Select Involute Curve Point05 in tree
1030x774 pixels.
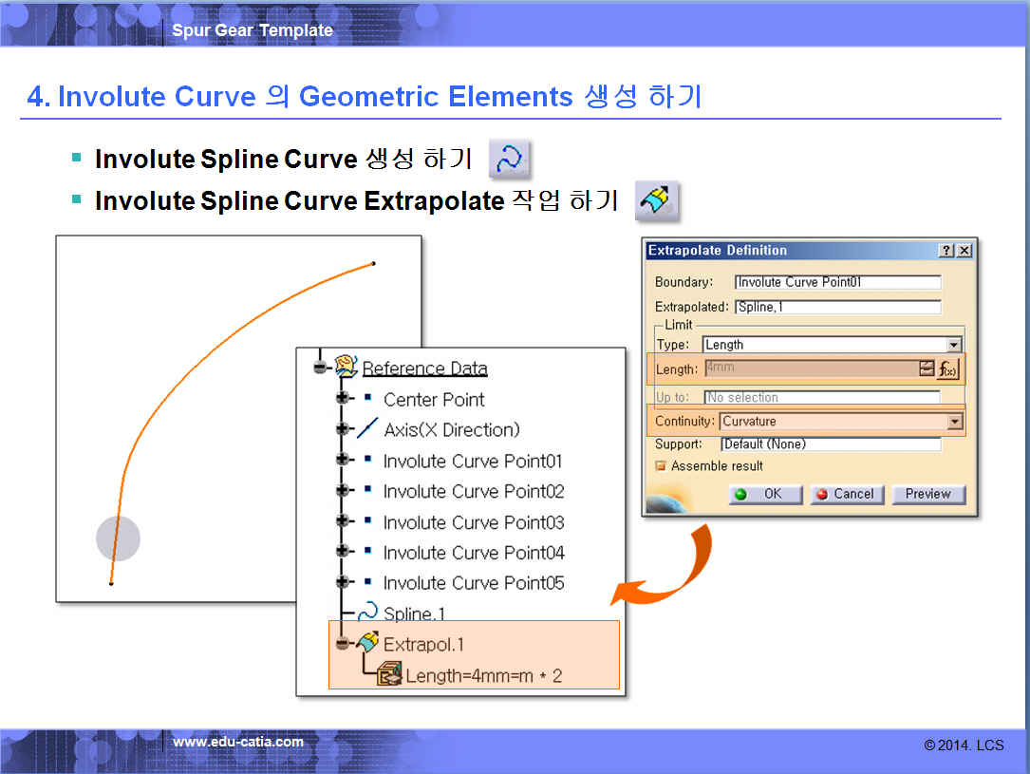(x=473, y=583)
